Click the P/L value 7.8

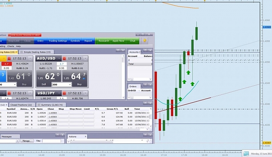103,124
